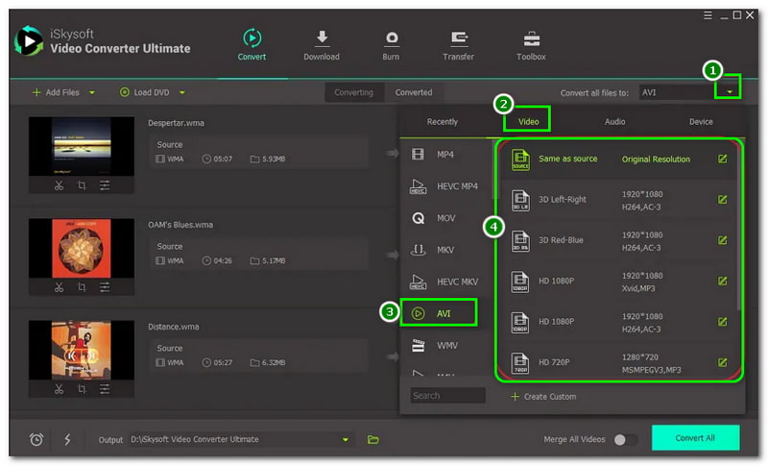
Task: Toggle Merge All Videos switch
Action: coord(625,439)
